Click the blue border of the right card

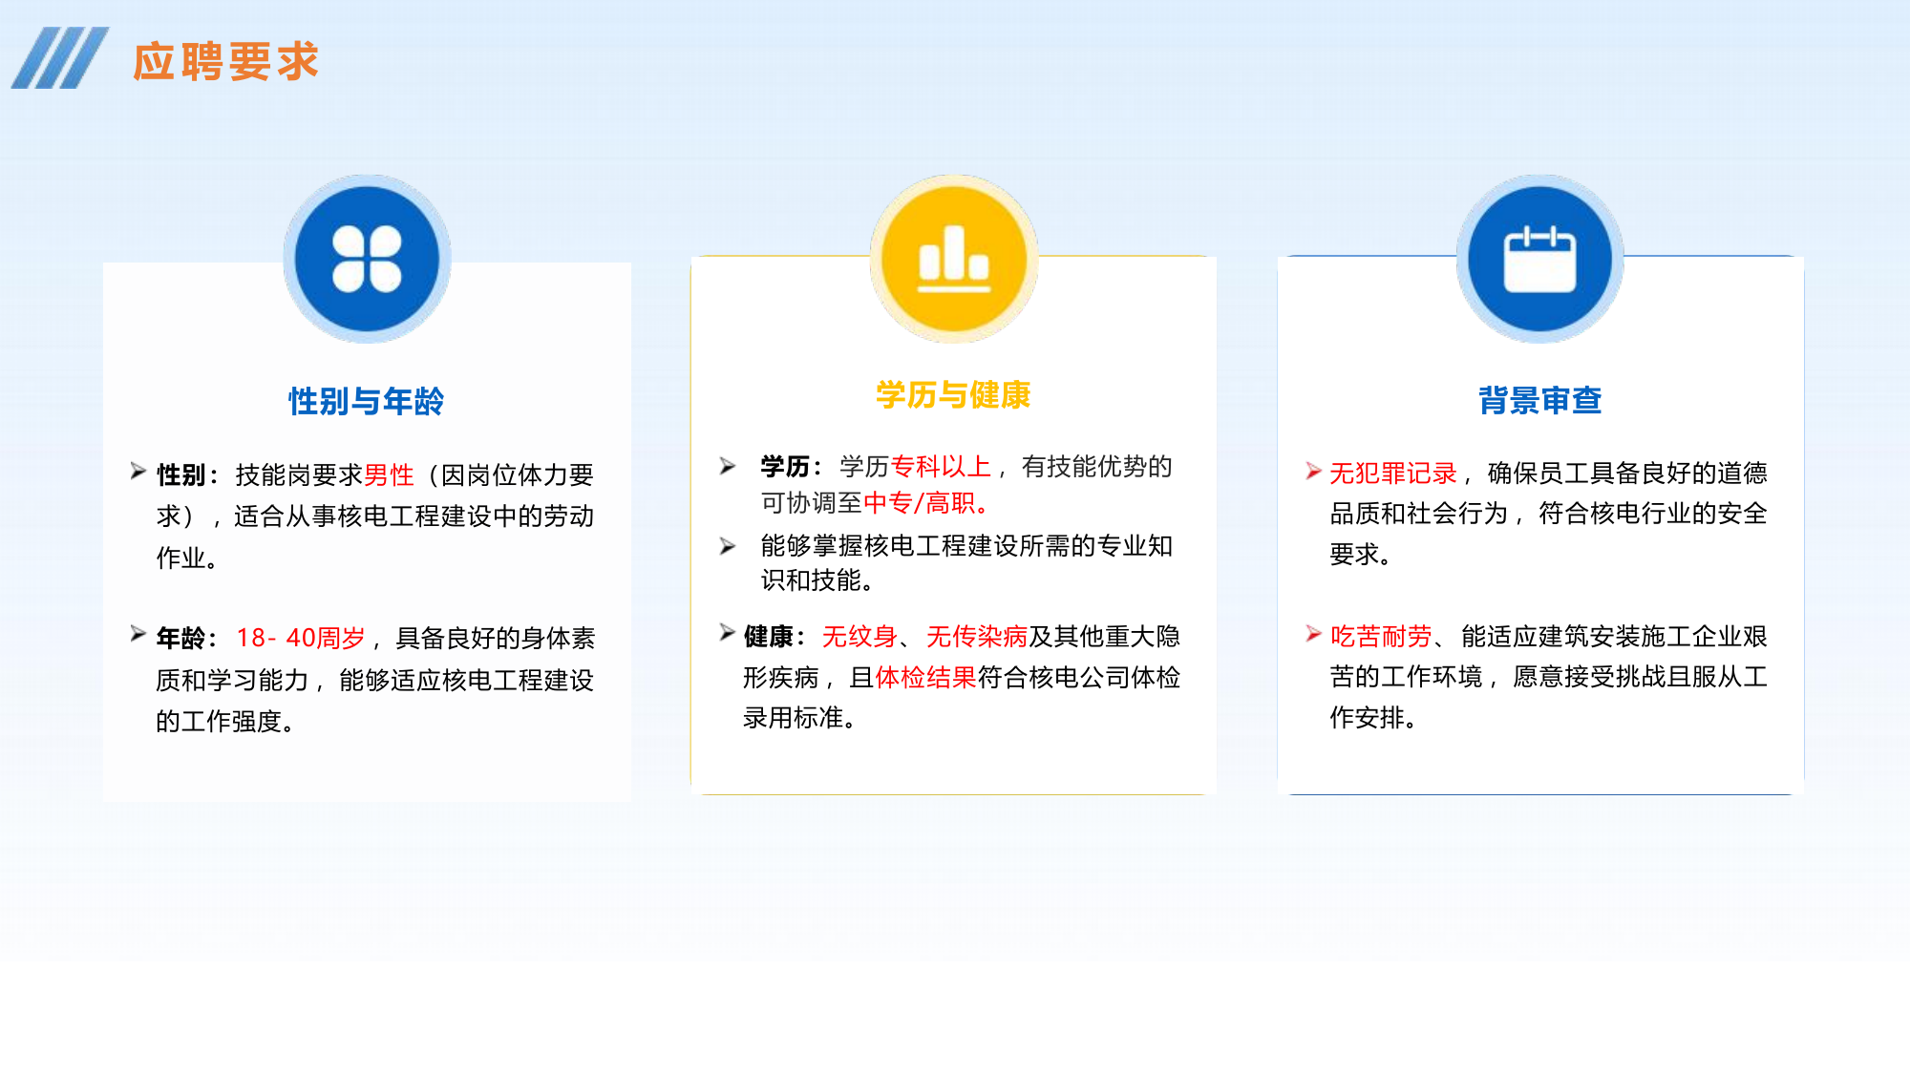pos(1540,791)
